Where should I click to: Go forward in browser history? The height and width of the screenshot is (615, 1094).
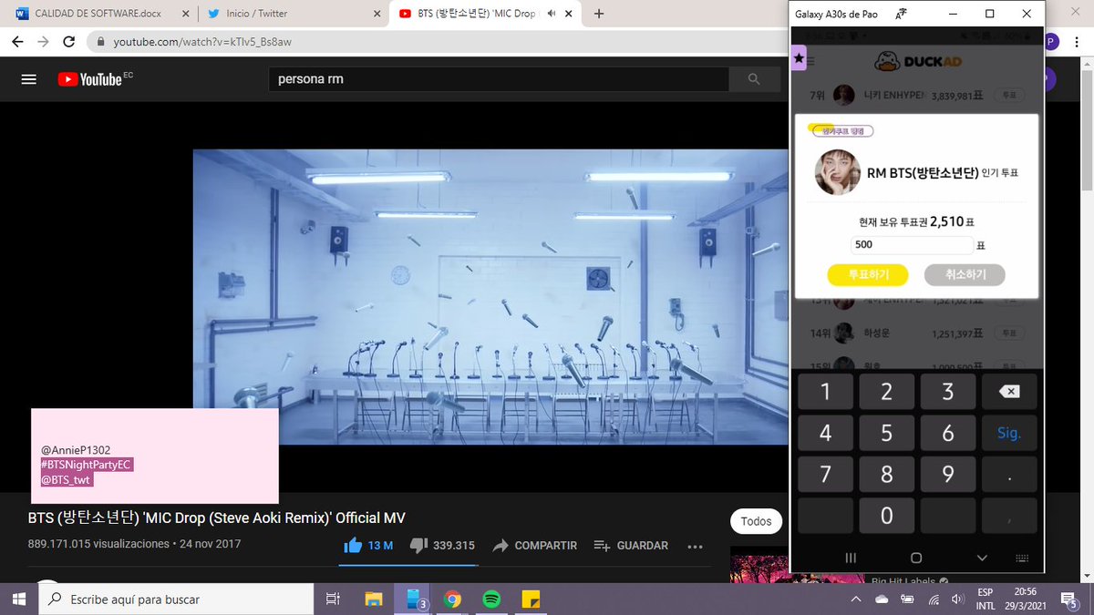(x=44, y=42)
